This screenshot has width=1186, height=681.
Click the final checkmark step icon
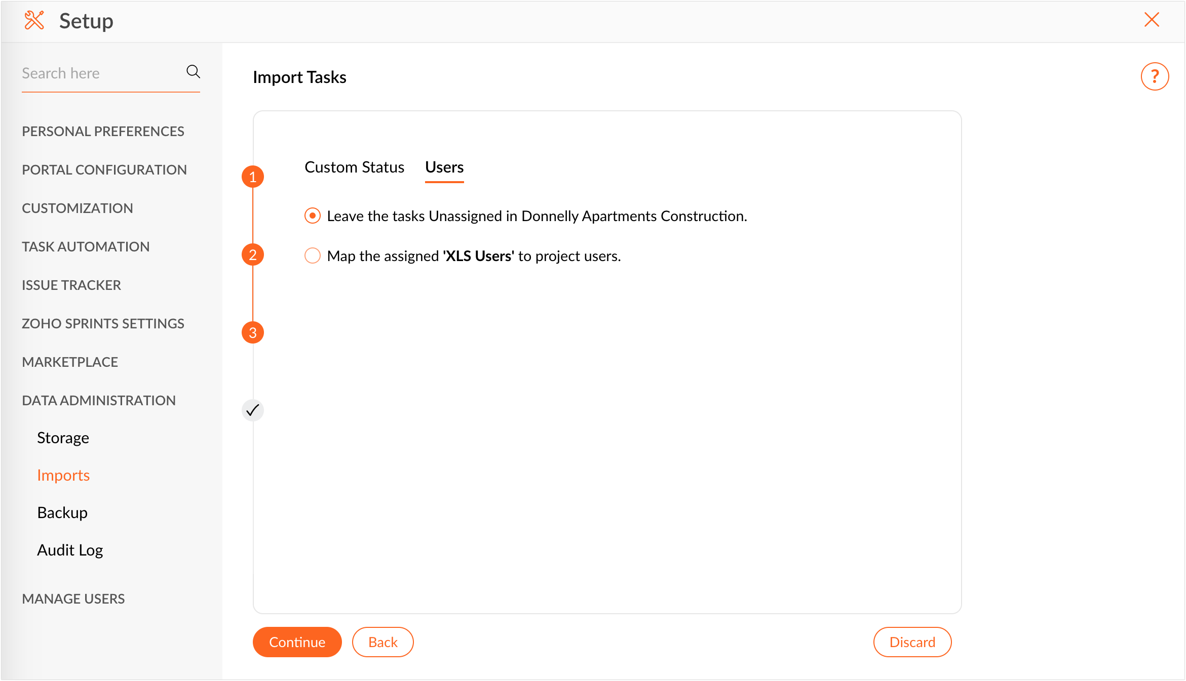click(253, 410)
